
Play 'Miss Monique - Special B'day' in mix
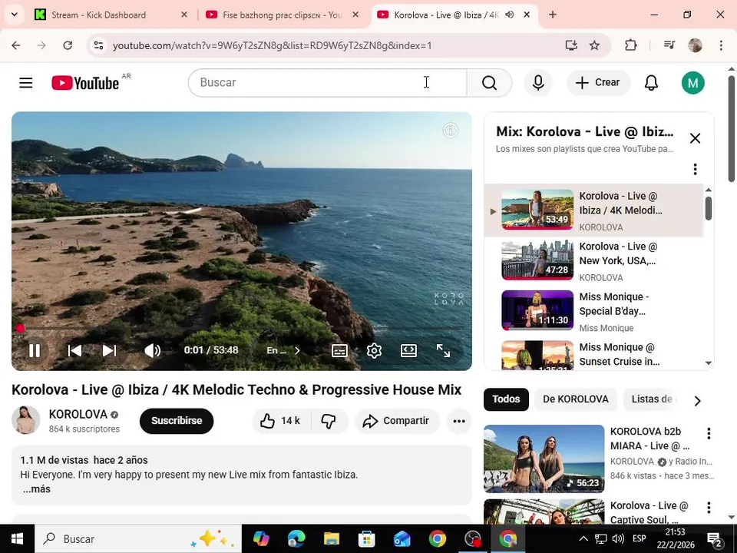[593, 311]
